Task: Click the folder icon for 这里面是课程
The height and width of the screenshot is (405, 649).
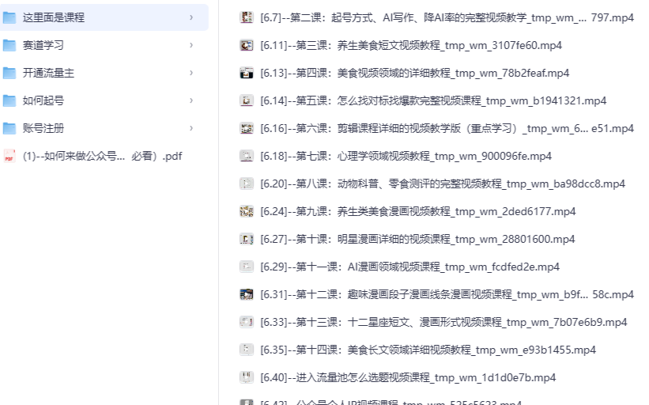Action: 9,17
